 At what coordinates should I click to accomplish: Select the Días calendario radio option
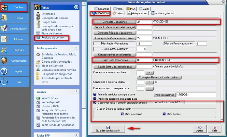point(122,114)
